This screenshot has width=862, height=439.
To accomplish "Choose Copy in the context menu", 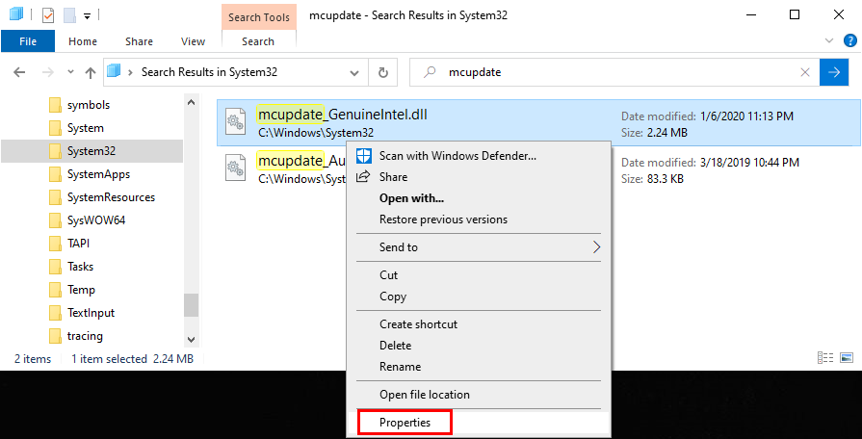I will point(479,297).
